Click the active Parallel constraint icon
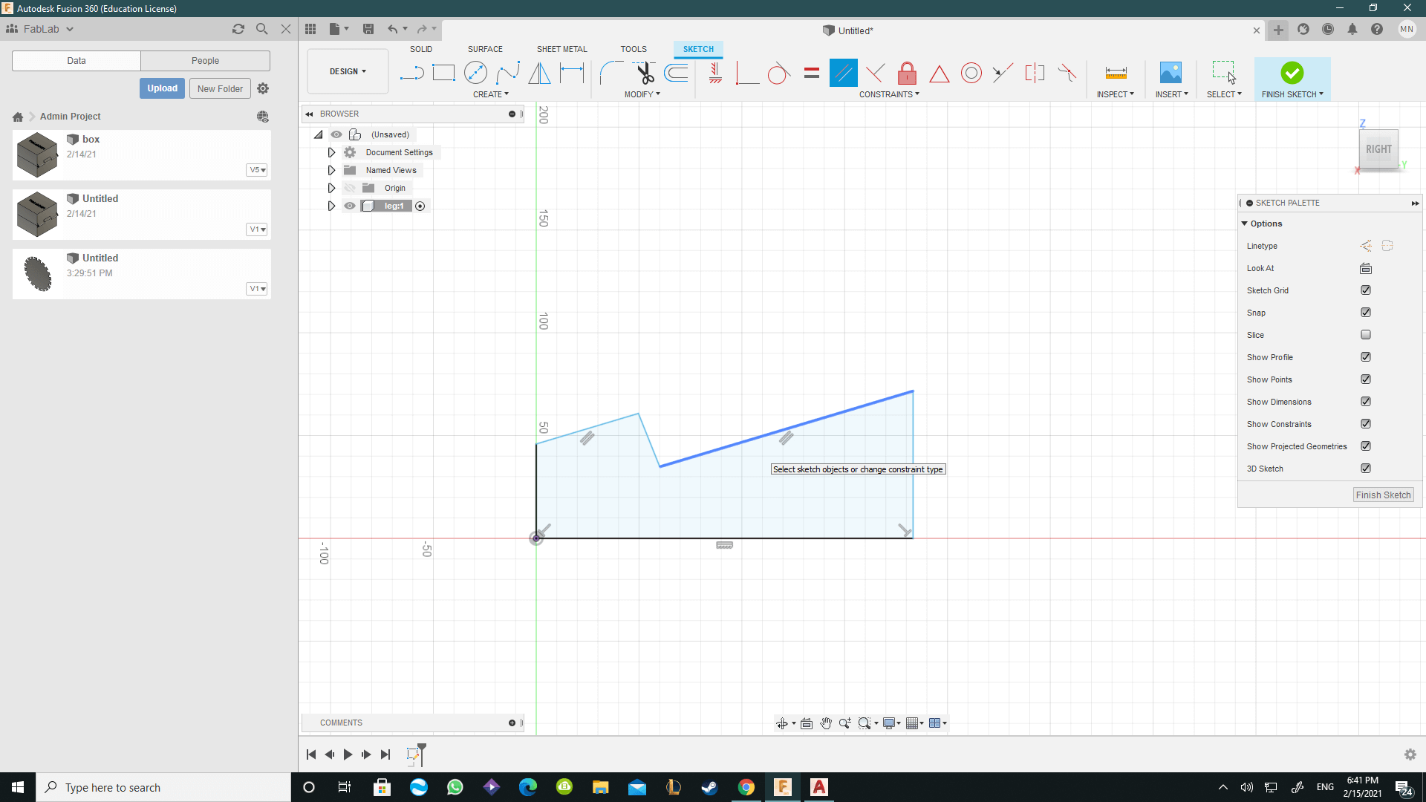The image size is (1426, 802). (844, 73)
